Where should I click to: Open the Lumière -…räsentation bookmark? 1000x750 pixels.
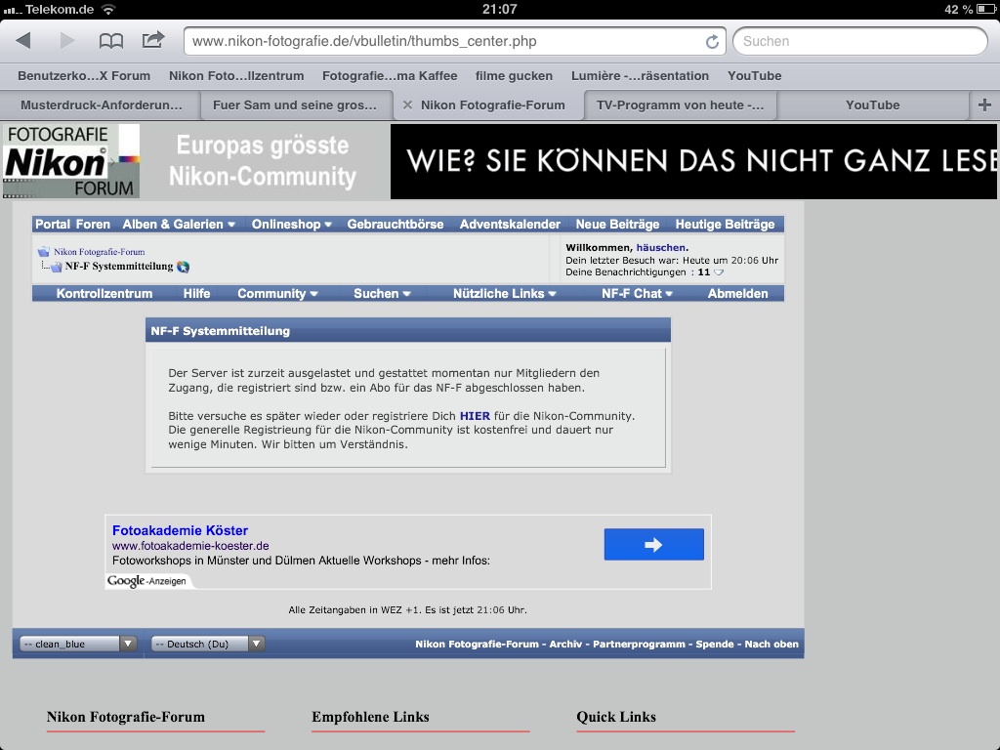tap(640, 76)
